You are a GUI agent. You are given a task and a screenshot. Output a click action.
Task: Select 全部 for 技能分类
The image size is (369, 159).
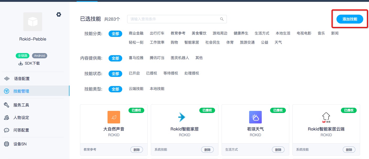115,33
